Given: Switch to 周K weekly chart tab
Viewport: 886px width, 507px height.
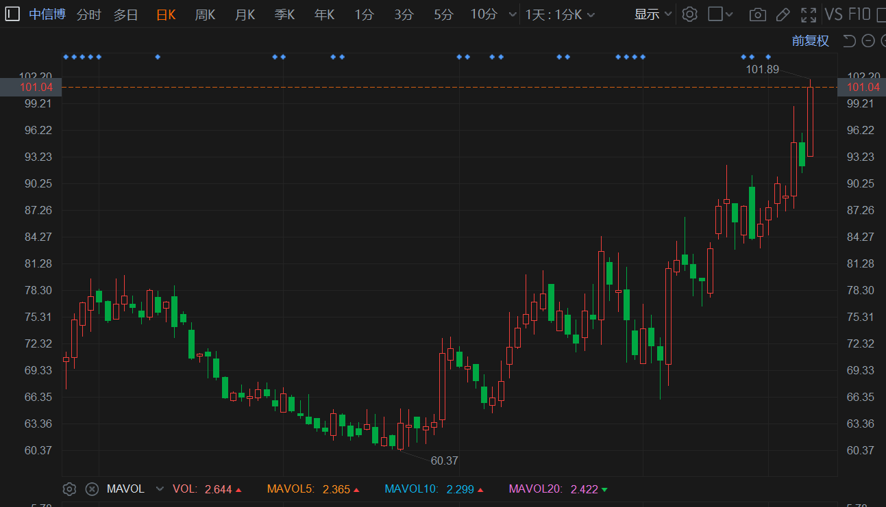Looking at the screenshot, I should (205, 14).
